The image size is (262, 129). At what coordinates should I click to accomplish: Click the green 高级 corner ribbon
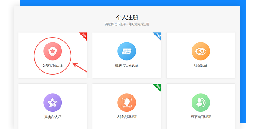(158, 87)
